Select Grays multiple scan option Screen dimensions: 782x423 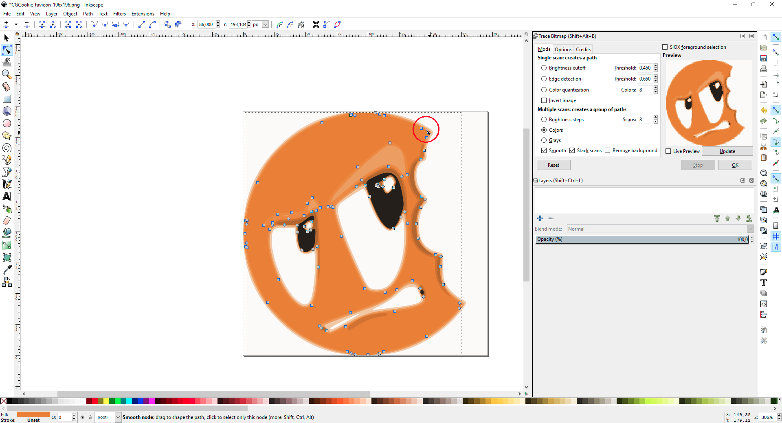pyautogui.click(x=544, y=140)
